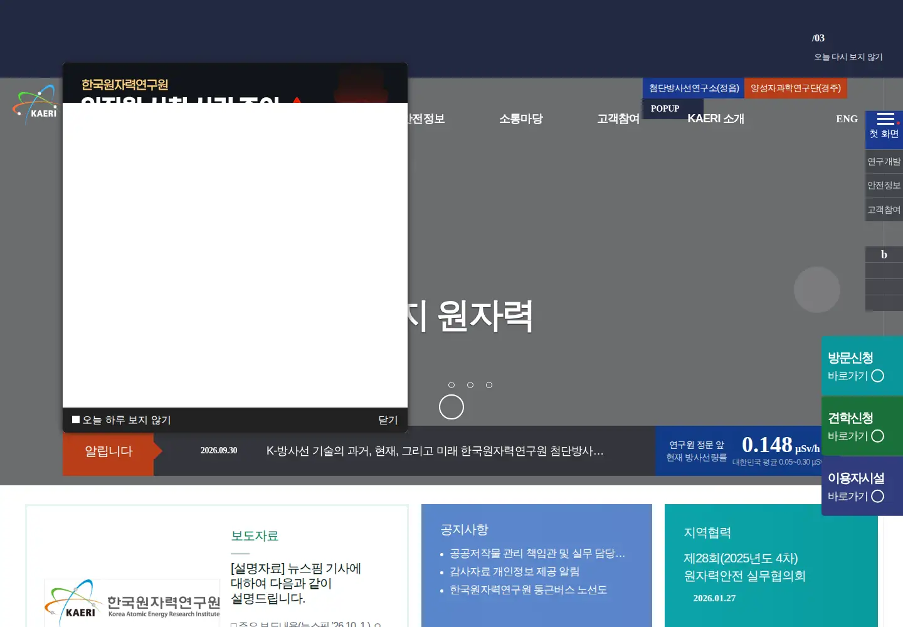This screenshot has width=903, height=627.
Task: Click the 이용자시설 바로가기 circle arrow
Action: pos(878,496)
